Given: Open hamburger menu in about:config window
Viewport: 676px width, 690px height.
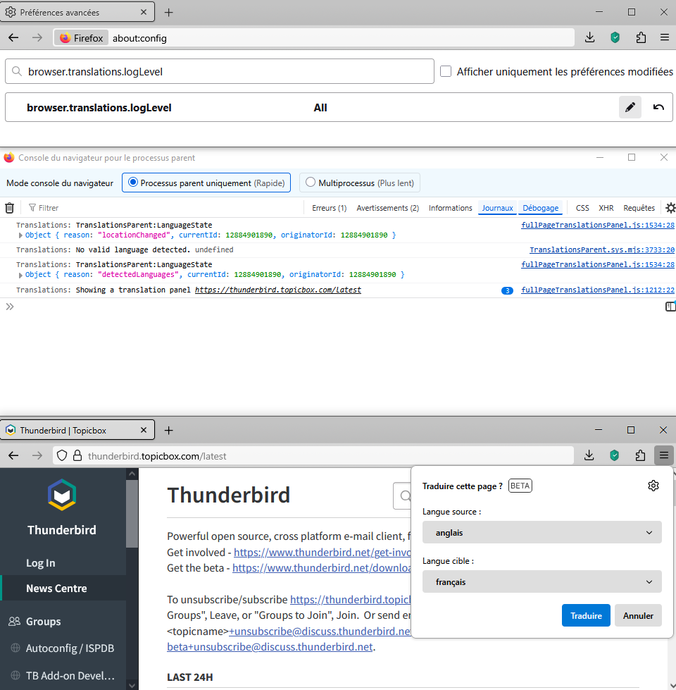Looking at the screenshot, I should [665, 38].
